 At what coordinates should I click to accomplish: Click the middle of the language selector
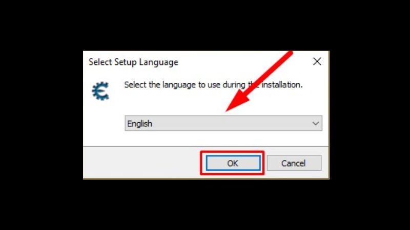pyautogui.click(x=223, y=123)
